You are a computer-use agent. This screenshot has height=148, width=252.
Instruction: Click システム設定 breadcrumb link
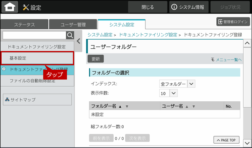(x=100, y=35)
